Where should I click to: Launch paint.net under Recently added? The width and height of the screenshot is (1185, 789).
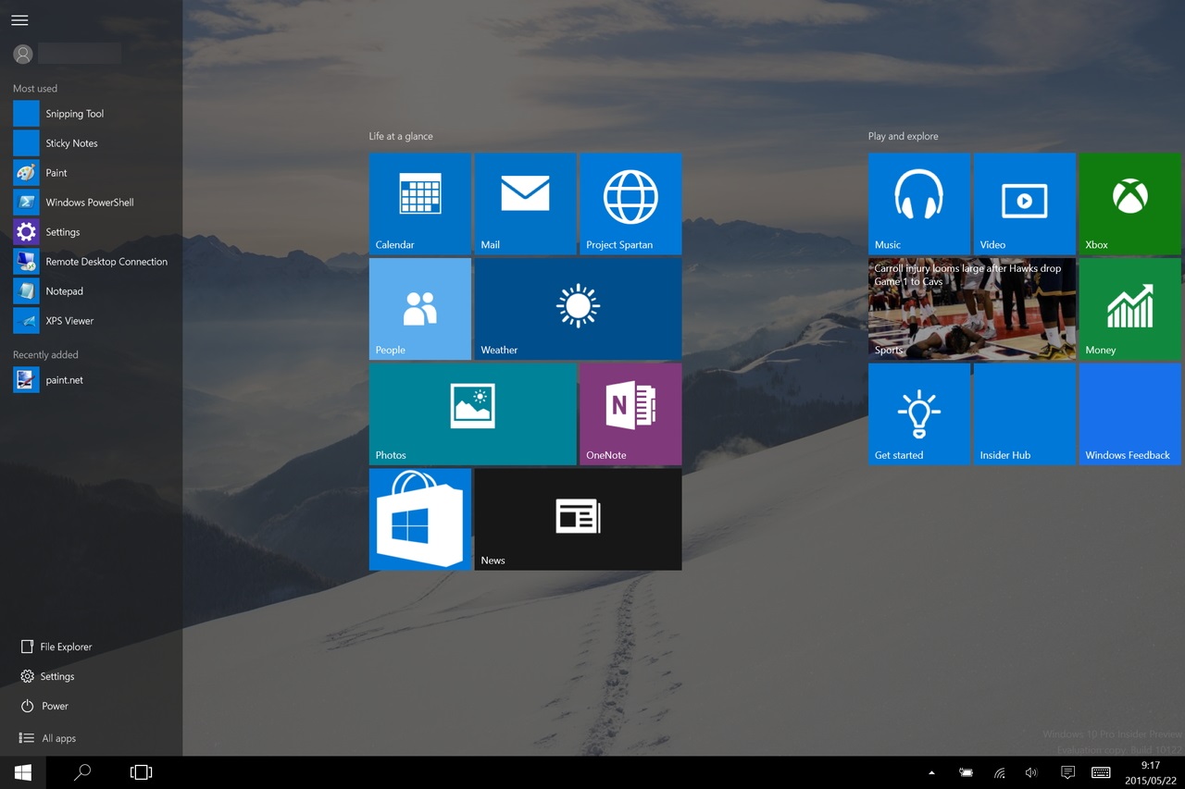pyautogui.click(x=91, y=380)
